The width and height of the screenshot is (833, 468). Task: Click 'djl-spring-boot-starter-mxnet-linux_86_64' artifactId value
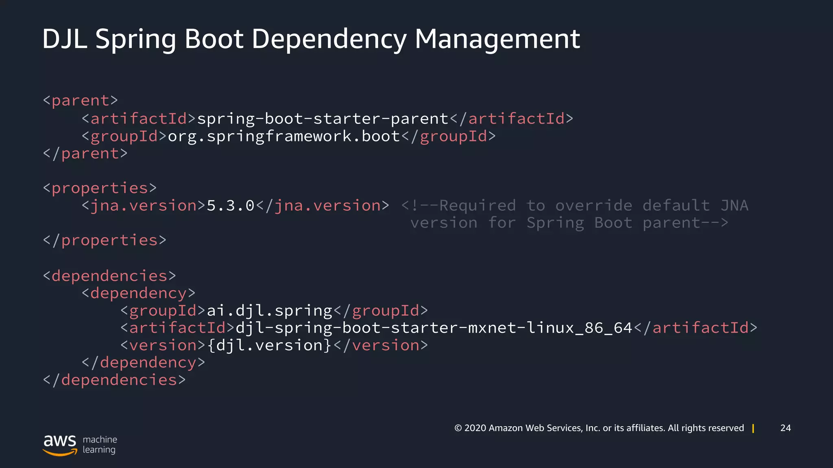click(434, 328)
